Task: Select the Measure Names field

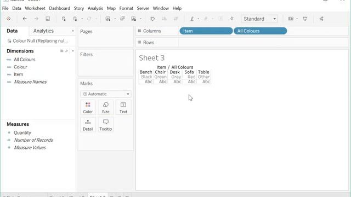Action: 30,82
